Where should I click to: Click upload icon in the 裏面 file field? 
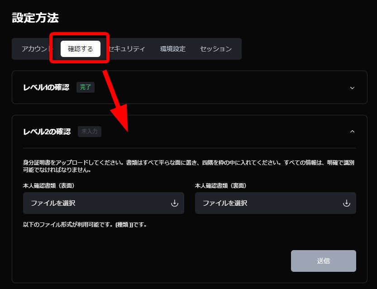(347, 203)
